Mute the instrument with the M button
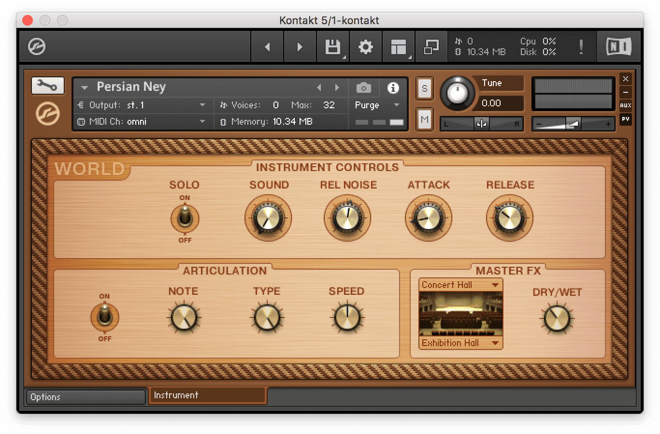 [424, 119]
